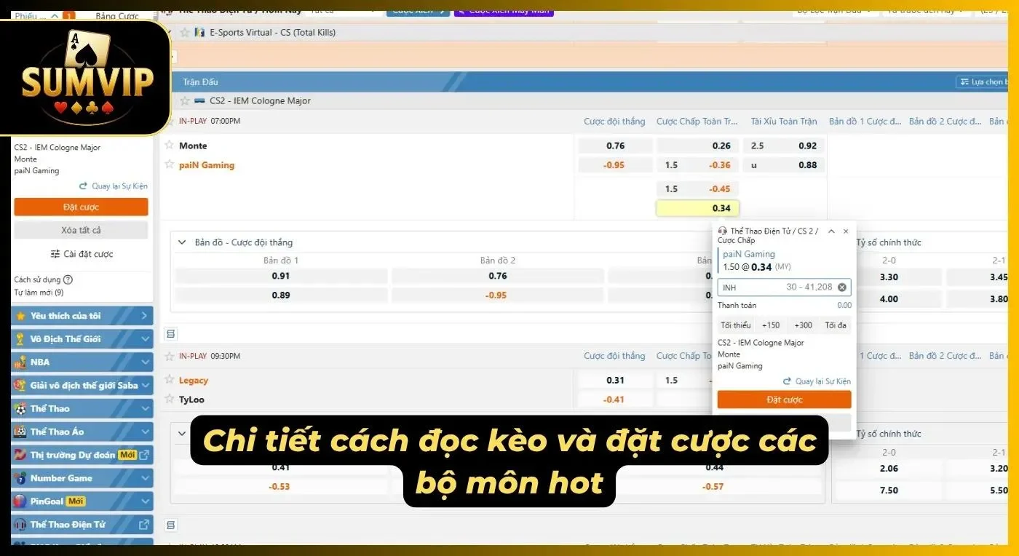1019x556 pixels.
Task: Star the Legacy team row
Action: click(x=169, y=379)
